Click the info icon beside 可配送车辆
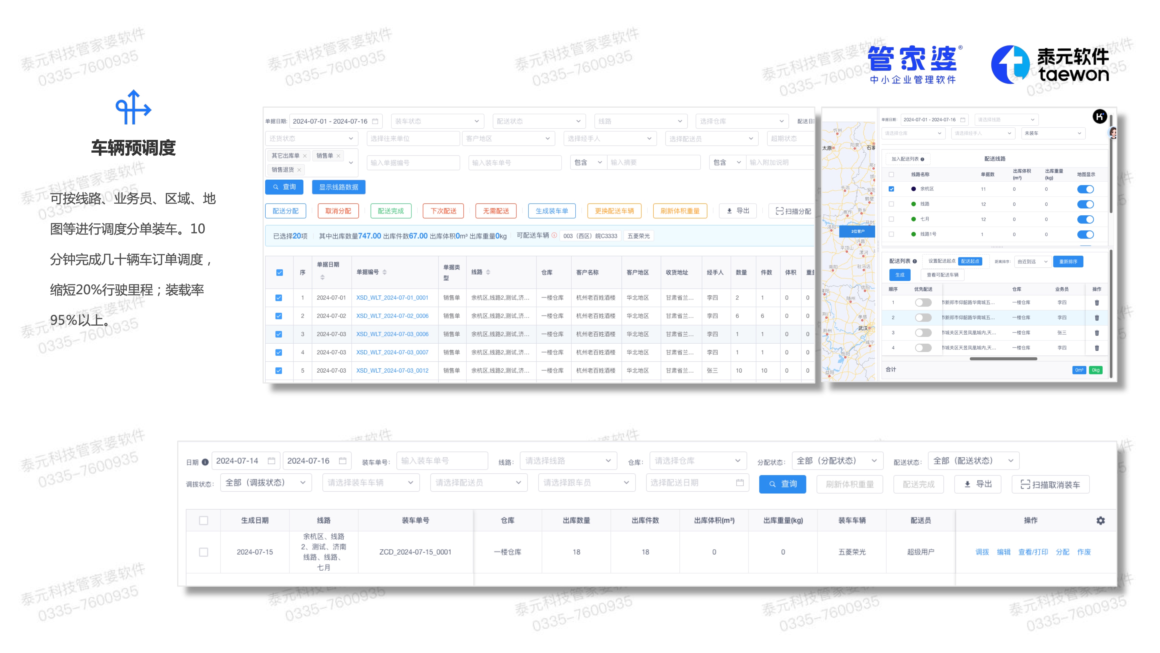The image size is (1160, 653). click(554, 235)
